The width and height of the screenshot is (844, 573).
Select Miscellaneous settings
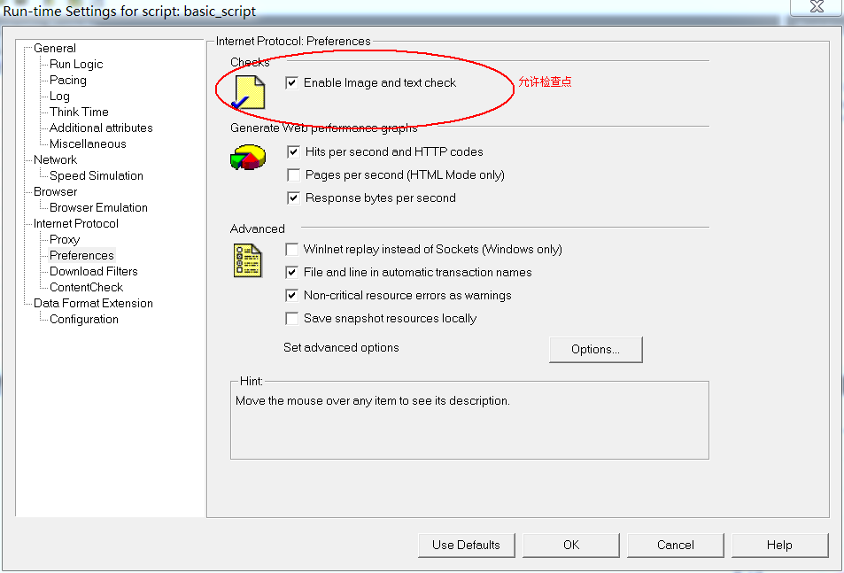[x=88, y=144]
